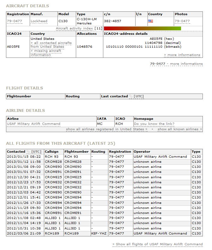Click the AE05FE ICAO24 cell
This screenshot has width=212, height=250.
(18, 47)
